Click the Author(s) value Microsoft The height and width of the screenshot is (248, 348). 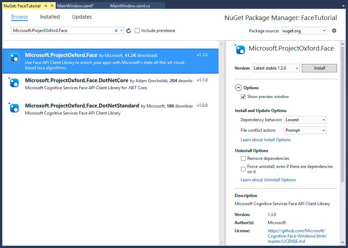coord(277,223)
